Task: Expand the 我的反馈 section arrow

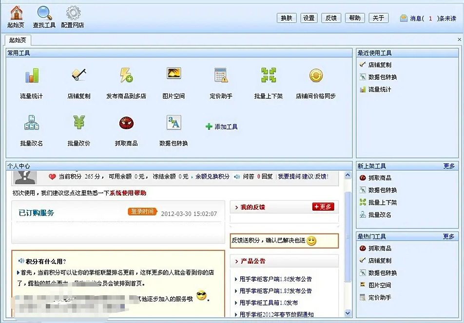Action: pyautogui.click(x=236, y=208)
